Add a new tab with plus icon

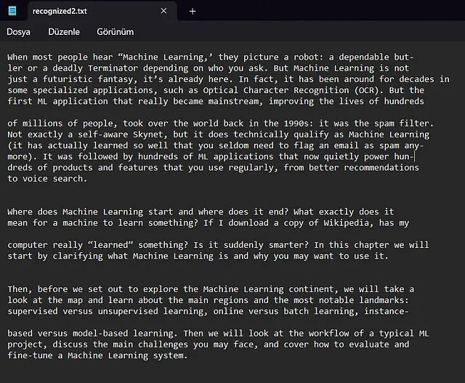[193, 12]
